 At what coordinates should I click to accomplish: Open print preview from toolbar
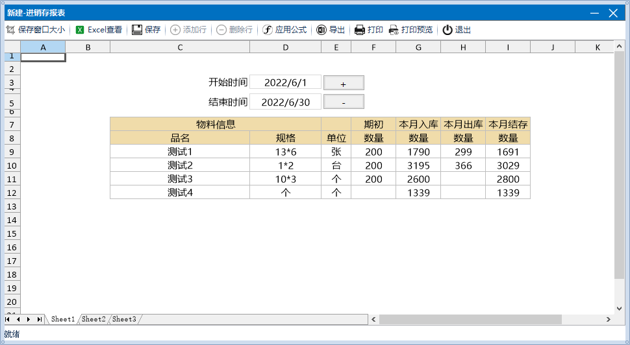[x=394, y=30]
